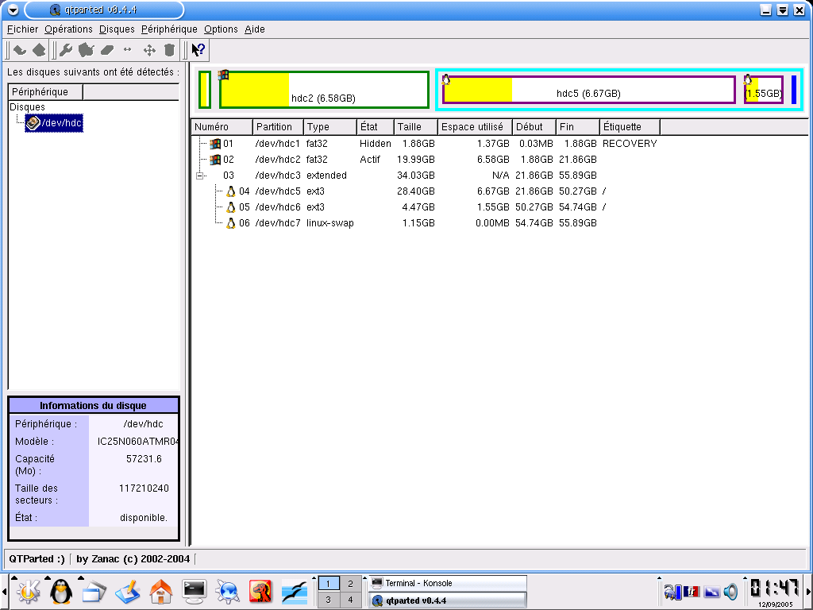Open the Disques menu
Screen dimensions: 813x610
(117, 29)
